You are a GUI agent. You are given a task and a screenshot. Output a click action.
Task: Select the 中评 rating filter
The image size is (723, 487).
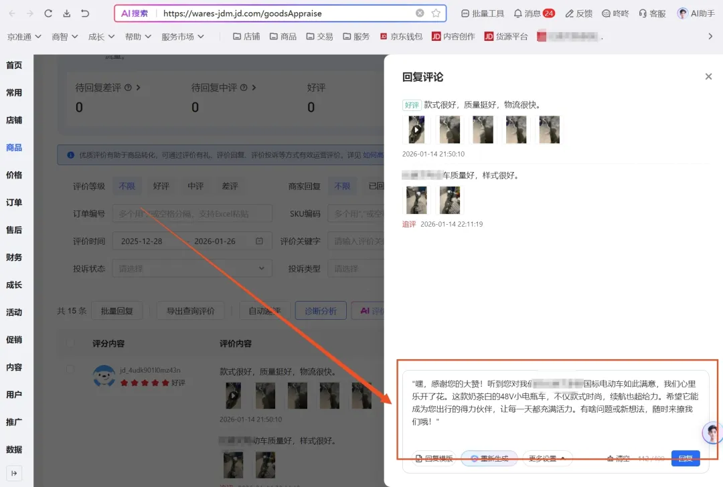pos(195,186)
